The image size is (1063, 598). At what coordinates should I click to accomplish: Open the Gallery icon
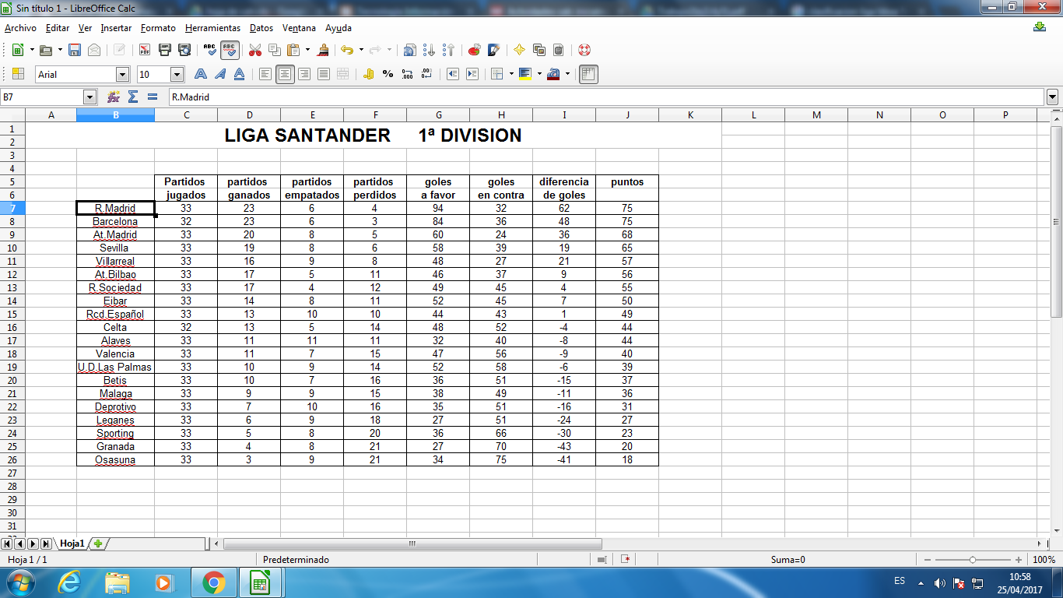pos(539,50)
